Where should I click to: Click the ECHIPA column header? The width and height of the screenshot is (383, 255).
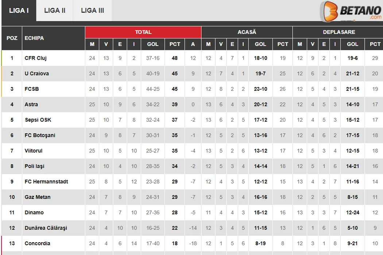pyautogui.click(x=34, y=38)
